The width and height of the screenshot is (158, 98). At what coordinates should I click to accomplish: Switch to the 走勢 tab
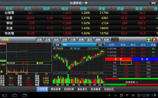click(x=39, y=40)
